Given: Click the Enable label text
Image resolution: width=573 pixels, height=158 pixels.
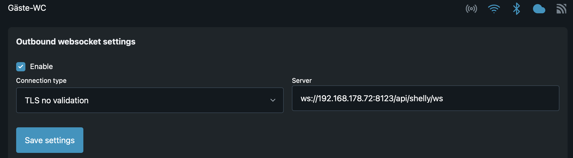Looking at the screenshot, I should (x=41, y=66).
